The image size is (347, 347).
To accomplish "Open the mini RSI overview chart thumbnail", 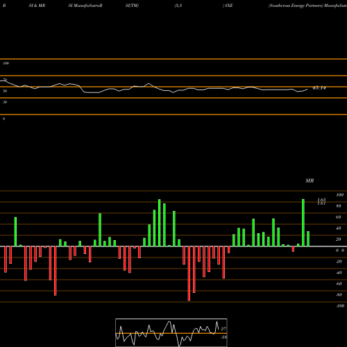I will (171, 332).
